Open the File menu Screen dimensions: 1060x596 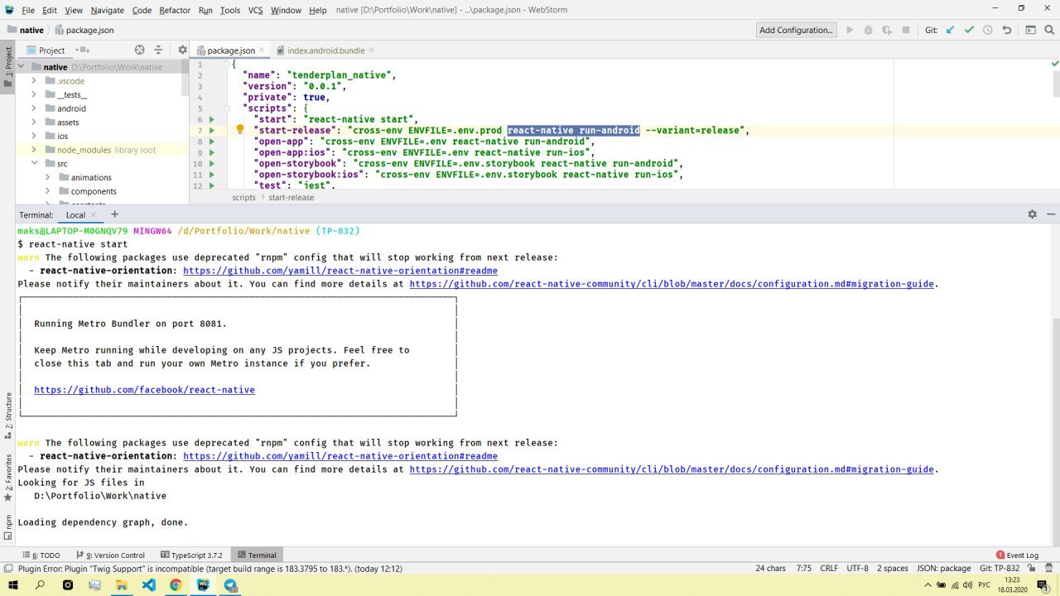pyautogui.click(x=28, y=10)
